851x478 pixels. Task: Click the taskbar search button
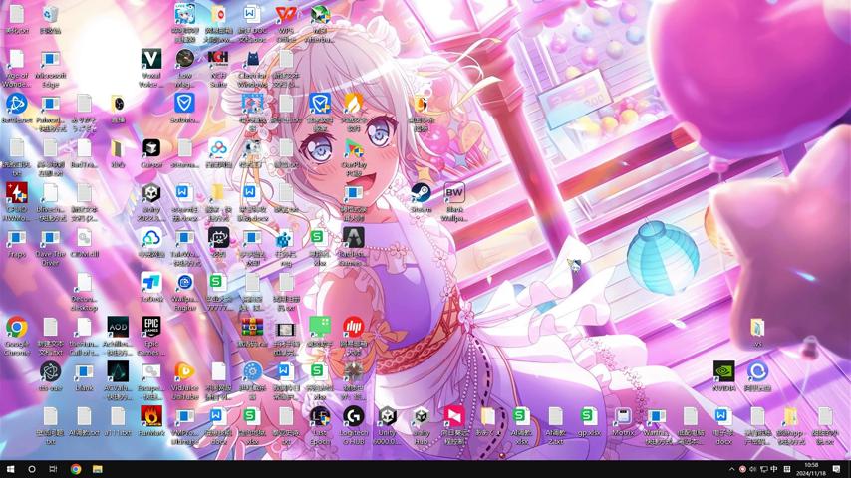click(x=32, y=469)
